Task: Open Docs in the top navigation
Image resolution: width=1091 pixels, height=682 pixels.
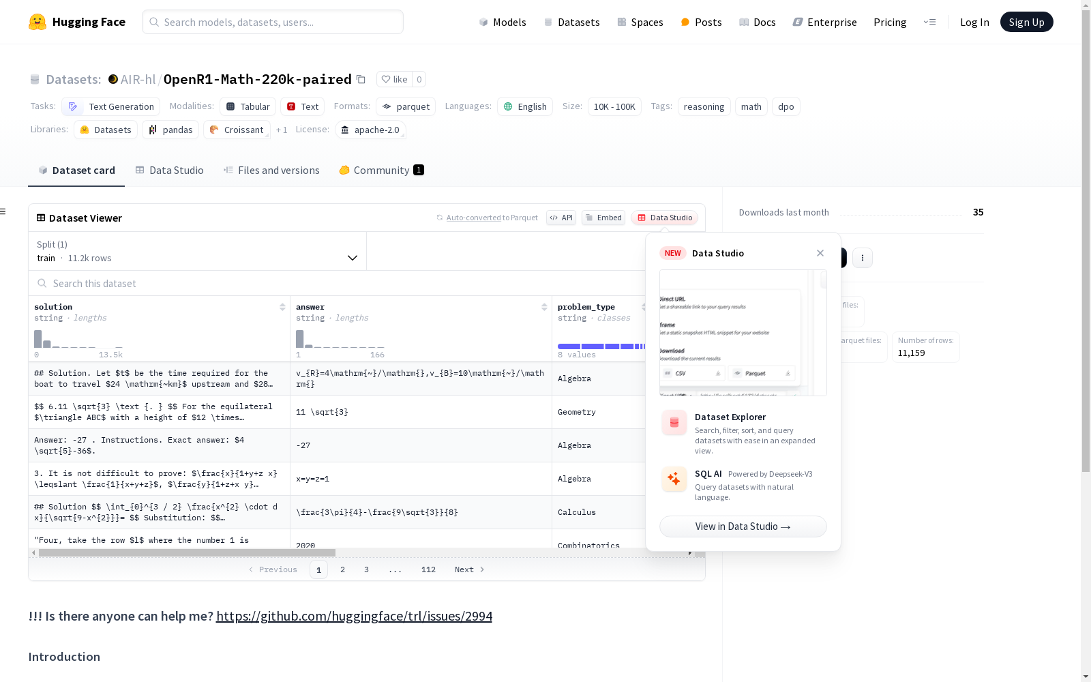Action: [x=757, y=22]
